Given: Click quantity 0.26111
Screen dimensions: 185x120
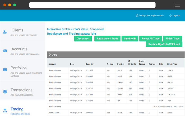Looking at the screenshot, I should [89, 88].
